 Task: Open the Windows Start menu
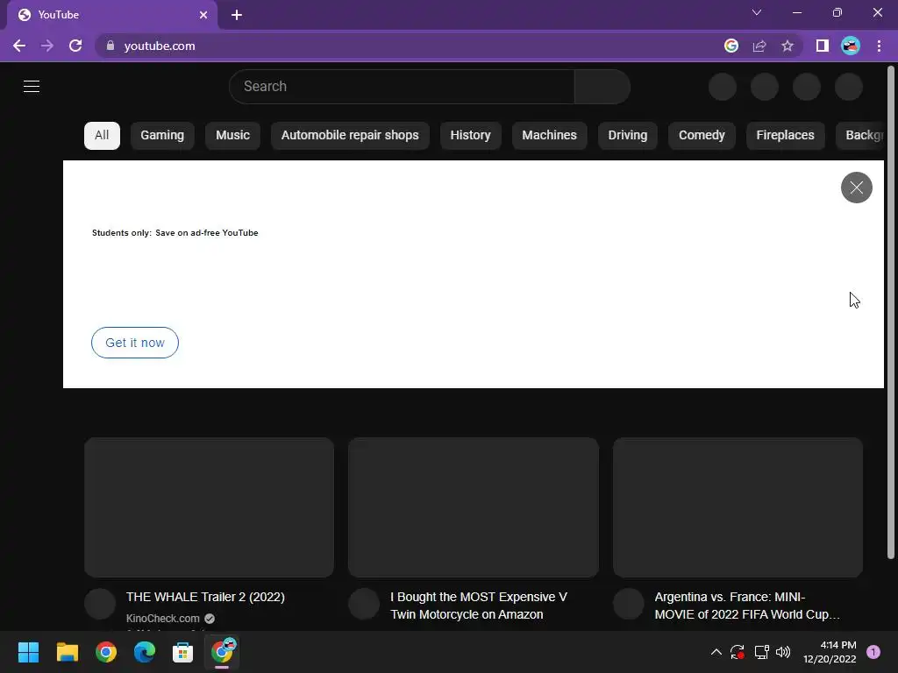click(x=28, y=652)
